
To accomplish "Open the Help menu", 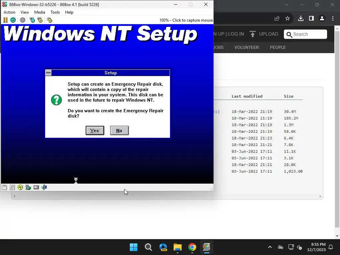I will click(69, 12).
